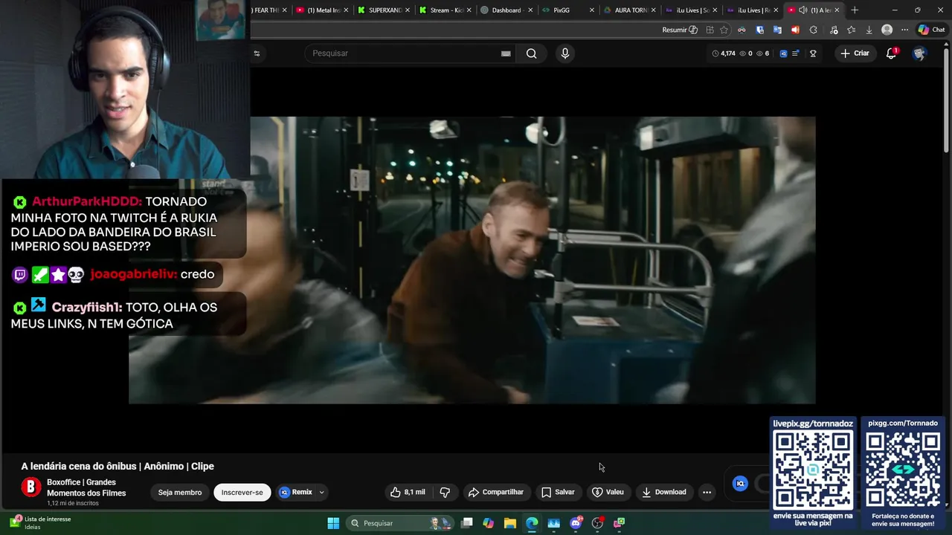952x535 pixels.
Task: Open the Boxoffice Grandes Momentos dos Filmes channel
Action: 86,487
